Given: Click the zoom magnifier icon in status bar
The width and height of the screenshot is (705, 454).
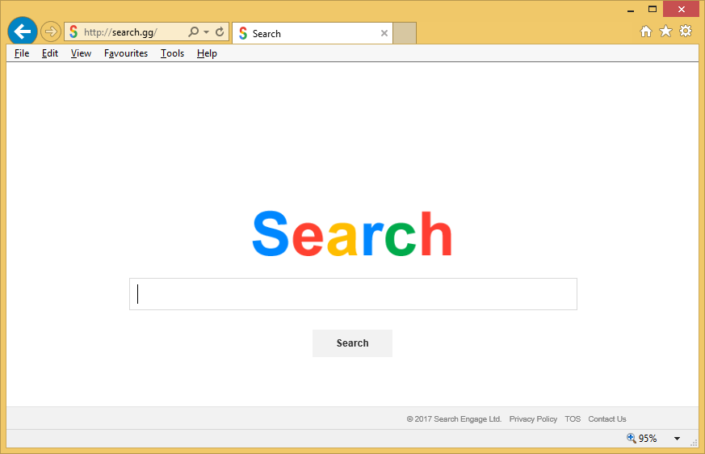Looking at the screenshot, I should coord(632,438).
